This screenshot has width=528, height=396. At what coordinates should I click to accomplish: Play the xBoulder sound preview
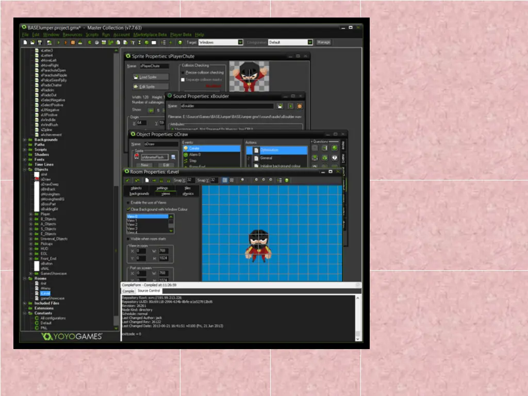[290, 106]
